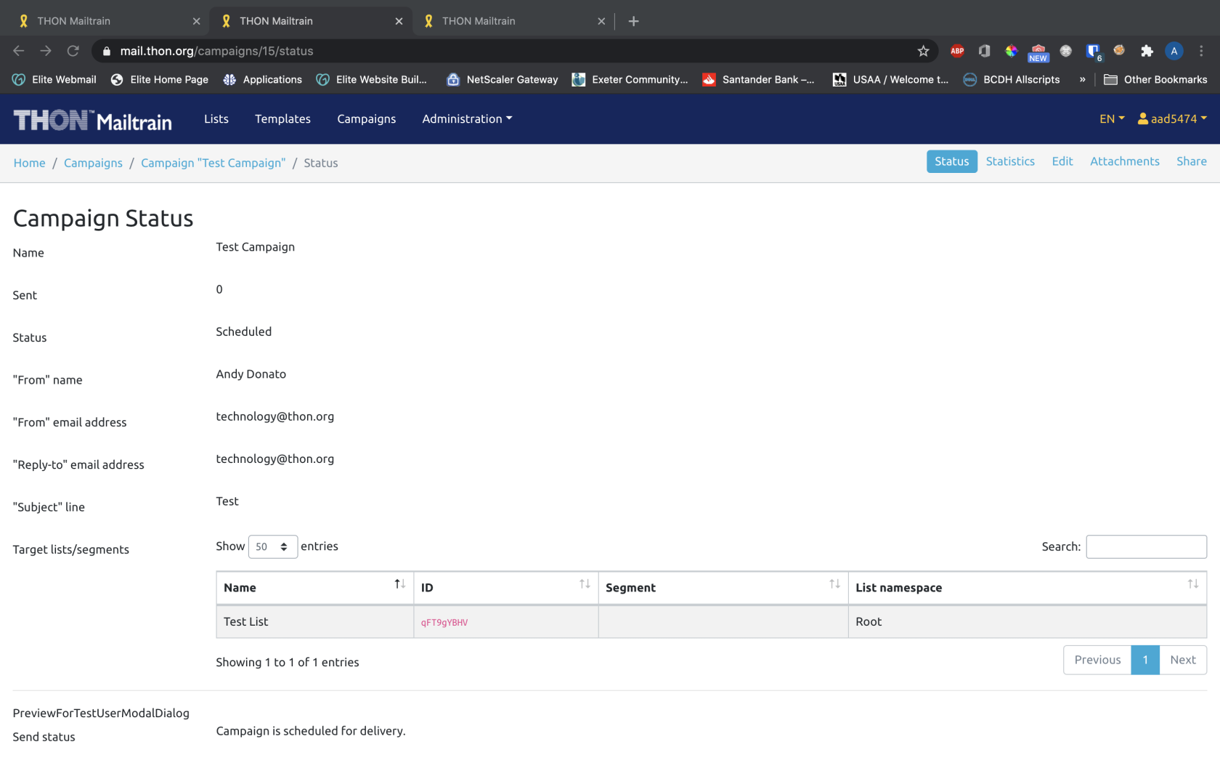Image resolution: width=1220 pixels, height=763 pixels.
Task: Click the Home breadcrumb link
Action: coord(29,163)
